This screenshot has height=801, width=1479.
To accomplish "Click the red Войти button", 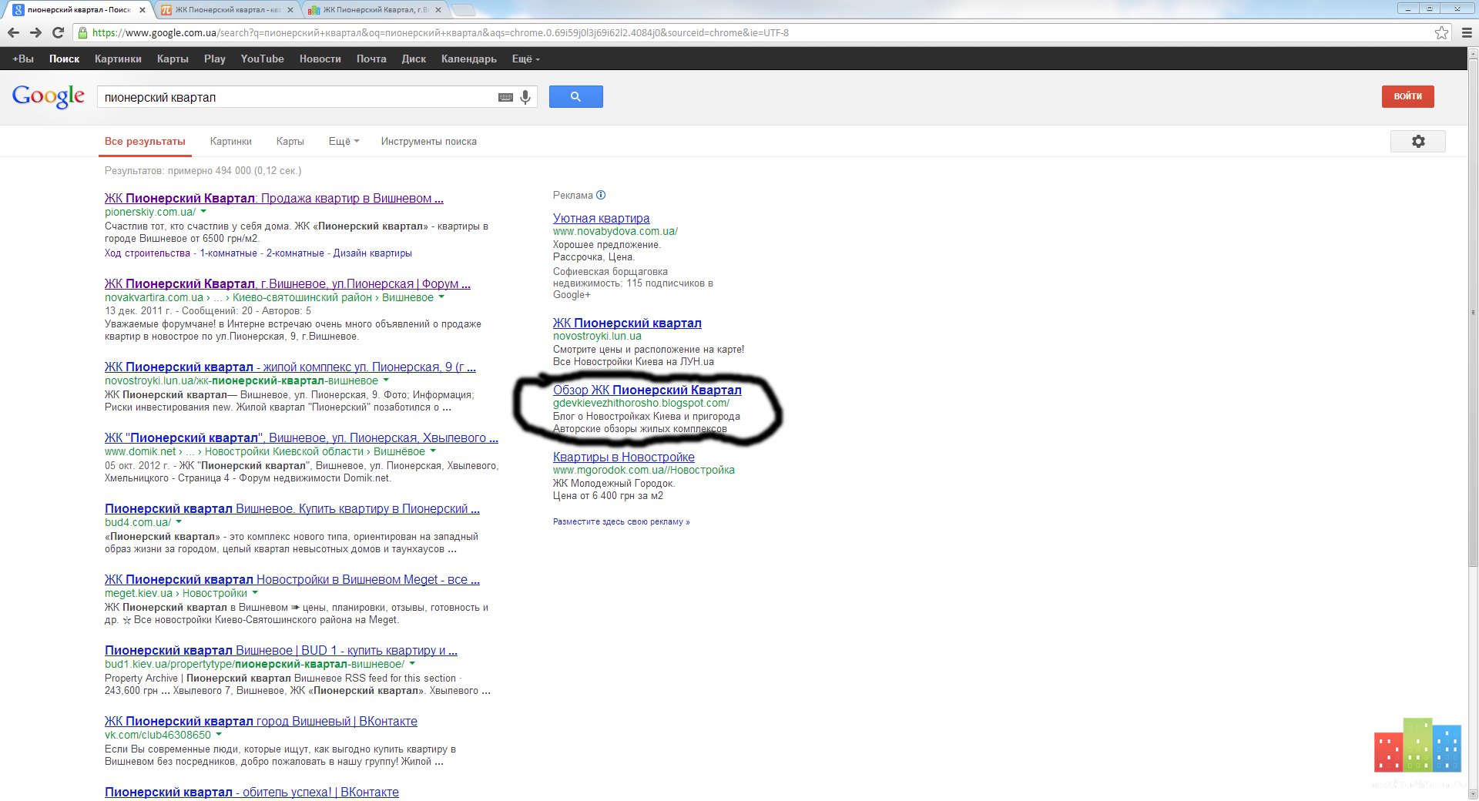I will 1407,96.
